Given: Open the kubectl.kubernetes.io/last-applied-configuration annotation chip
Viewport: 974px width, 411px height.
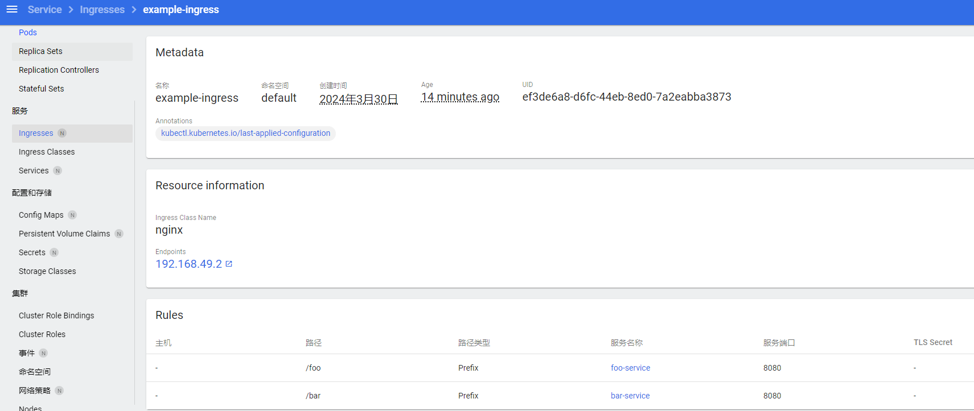Looking at the screenshot, I should click(x=245, y=133).
